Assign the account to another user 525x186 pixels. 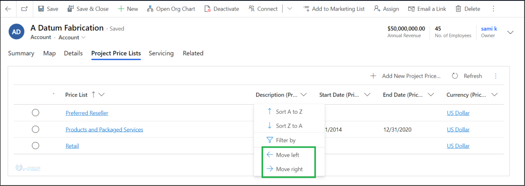(x=386, y=9)
